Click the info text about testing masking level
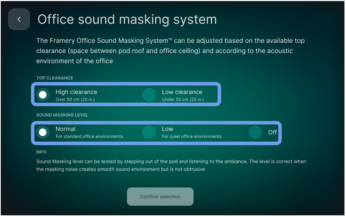This screenshot has height=217, width=346. tap(171, 165)
